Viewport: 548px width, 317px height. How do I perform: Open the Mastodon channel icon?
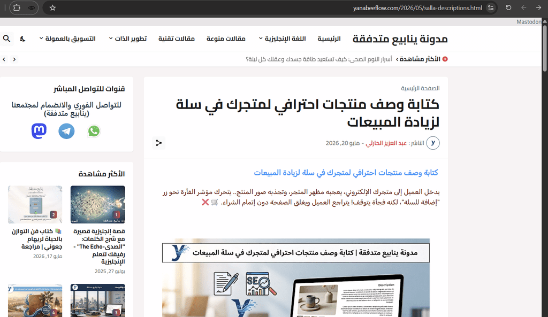point(39,132)
